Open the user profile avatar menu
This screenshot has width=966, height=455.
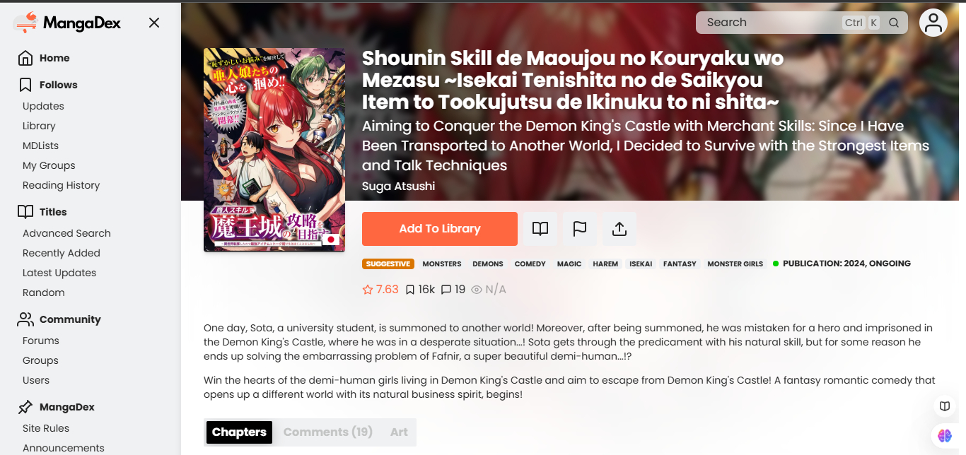point(933,23)
